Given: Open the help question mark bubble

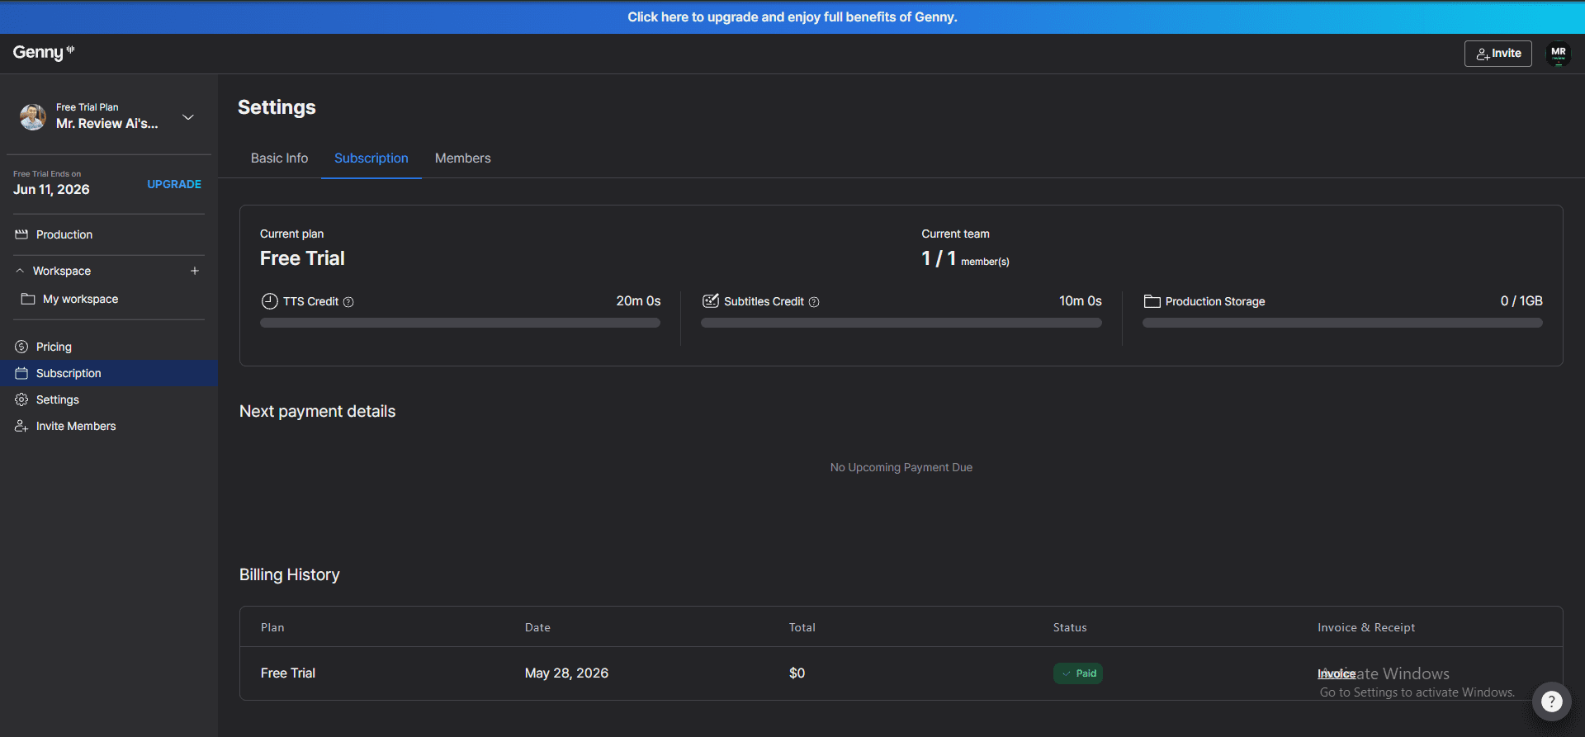Looking at the screenshot, I should [1552, 702].
